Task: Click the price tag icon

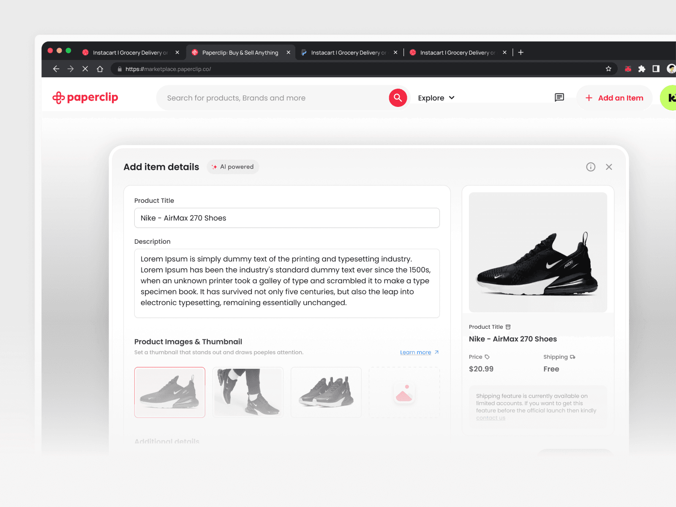Action: coord(487,357)
